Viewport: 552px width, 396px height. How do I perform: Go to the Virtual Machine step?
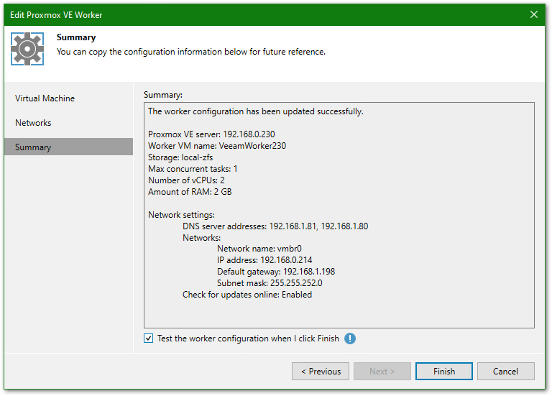coord(45,98)
